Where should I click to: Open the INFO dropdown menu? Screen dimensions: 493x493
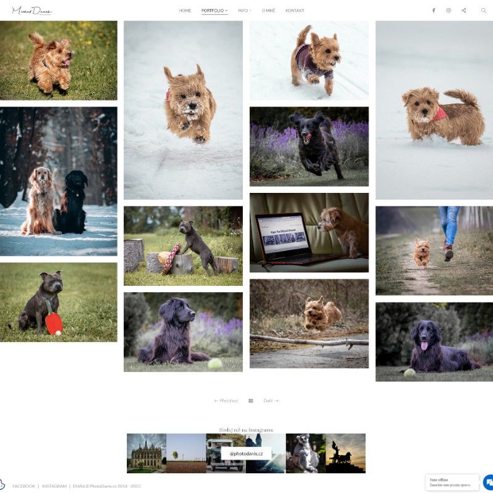(x=243, y=10)
